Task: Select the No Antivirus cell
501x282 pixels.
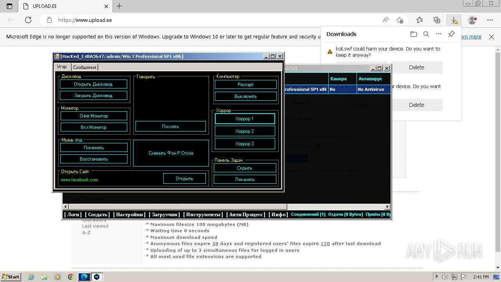Action: point(373,89)
